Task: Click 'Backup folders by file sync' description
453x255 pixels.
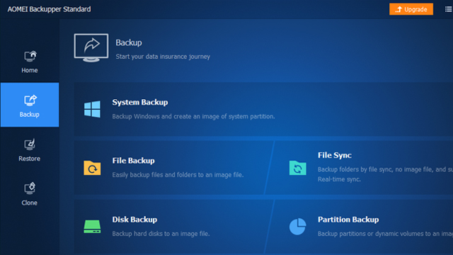Action: pyautogui.click(x=385, y=169)
